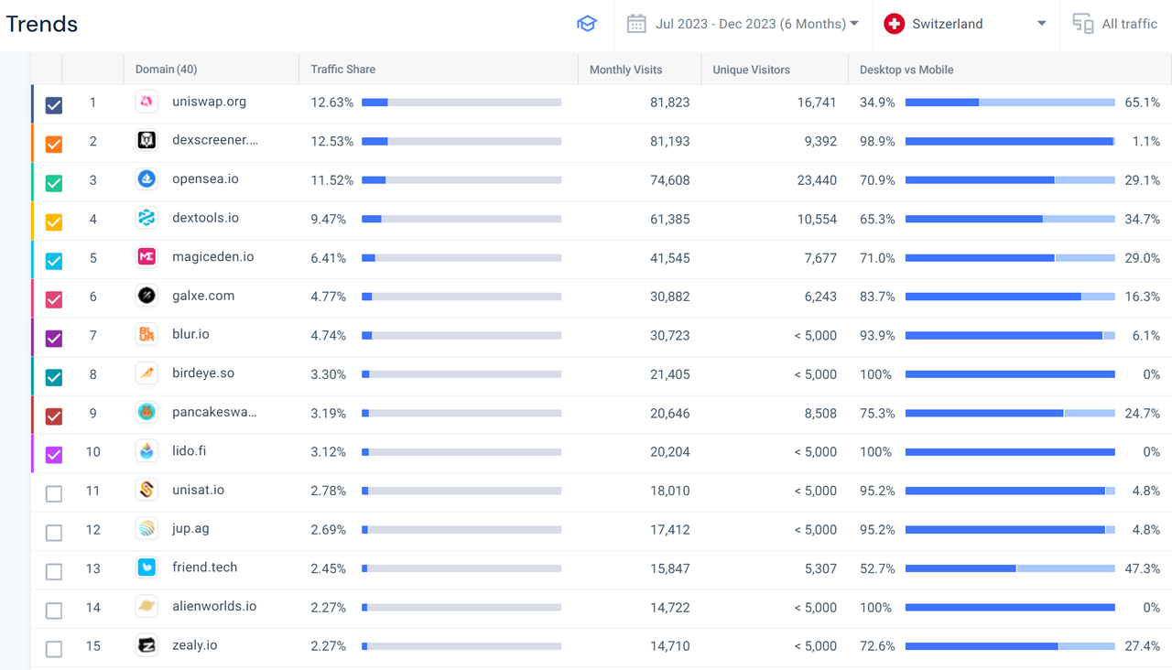Image resolution: width=1172 pixels, height=670 pixels.
Task: Open the galxe.com domain link
Action: click(203, 296)
